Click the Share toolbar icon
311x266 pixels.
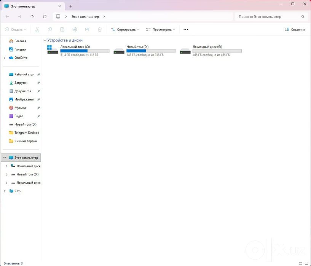coord(87,30)
